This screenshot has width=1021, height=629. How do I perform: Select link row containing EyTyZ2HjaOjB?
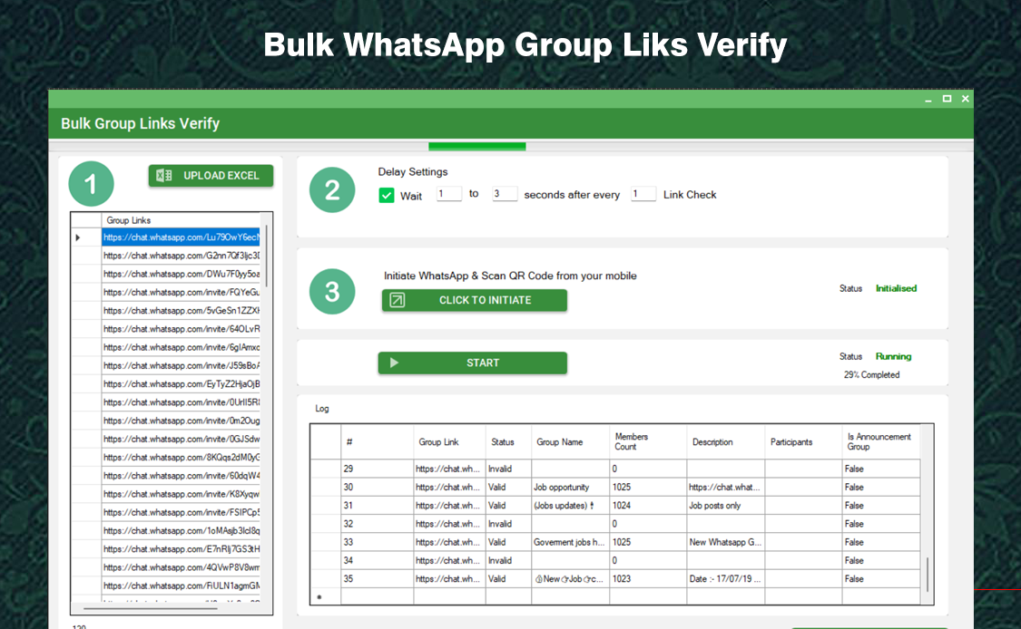click(x=181, y=383)
